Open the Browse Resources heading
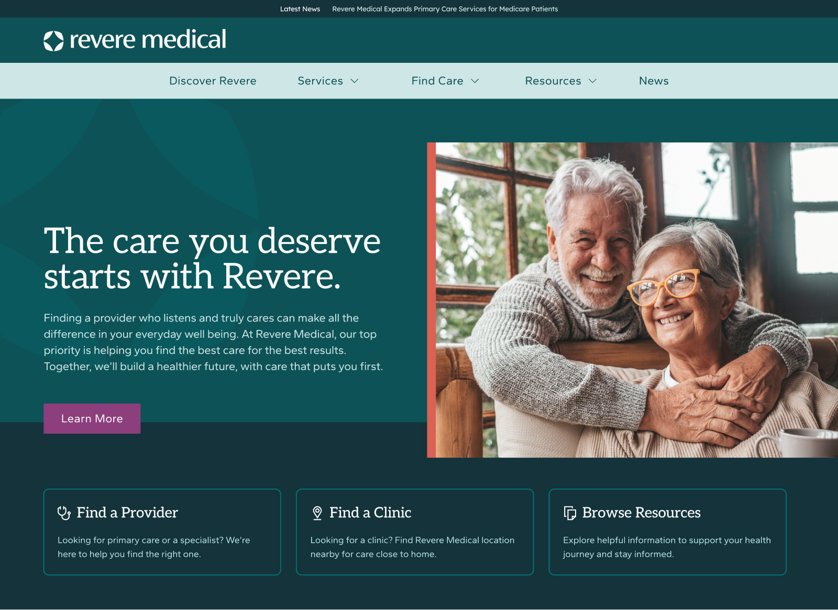The image size is (838, 610). pyautogui.click(x=642, y=513)
